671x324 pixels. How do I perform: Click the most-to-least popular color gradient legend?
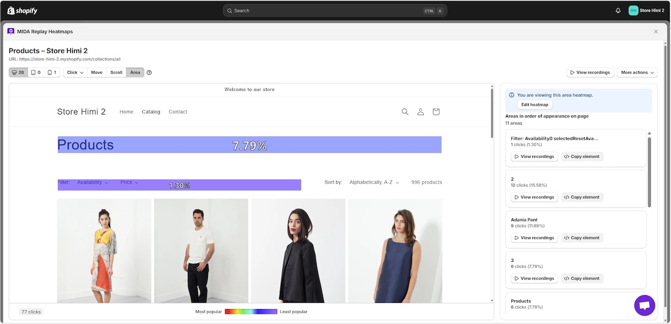[x=251, y=312]
